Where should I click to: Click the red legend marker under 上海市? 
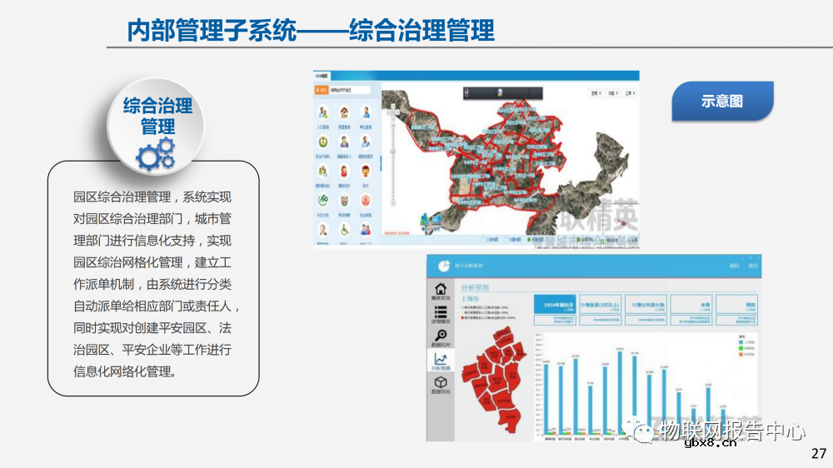pyautogui.click(x=462, y=317)
